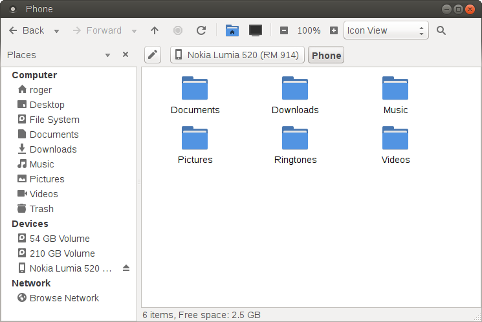The width and height of the screenshot is (482, 322).
Task: Click the Network section heading
Action: tap(31, 283)
